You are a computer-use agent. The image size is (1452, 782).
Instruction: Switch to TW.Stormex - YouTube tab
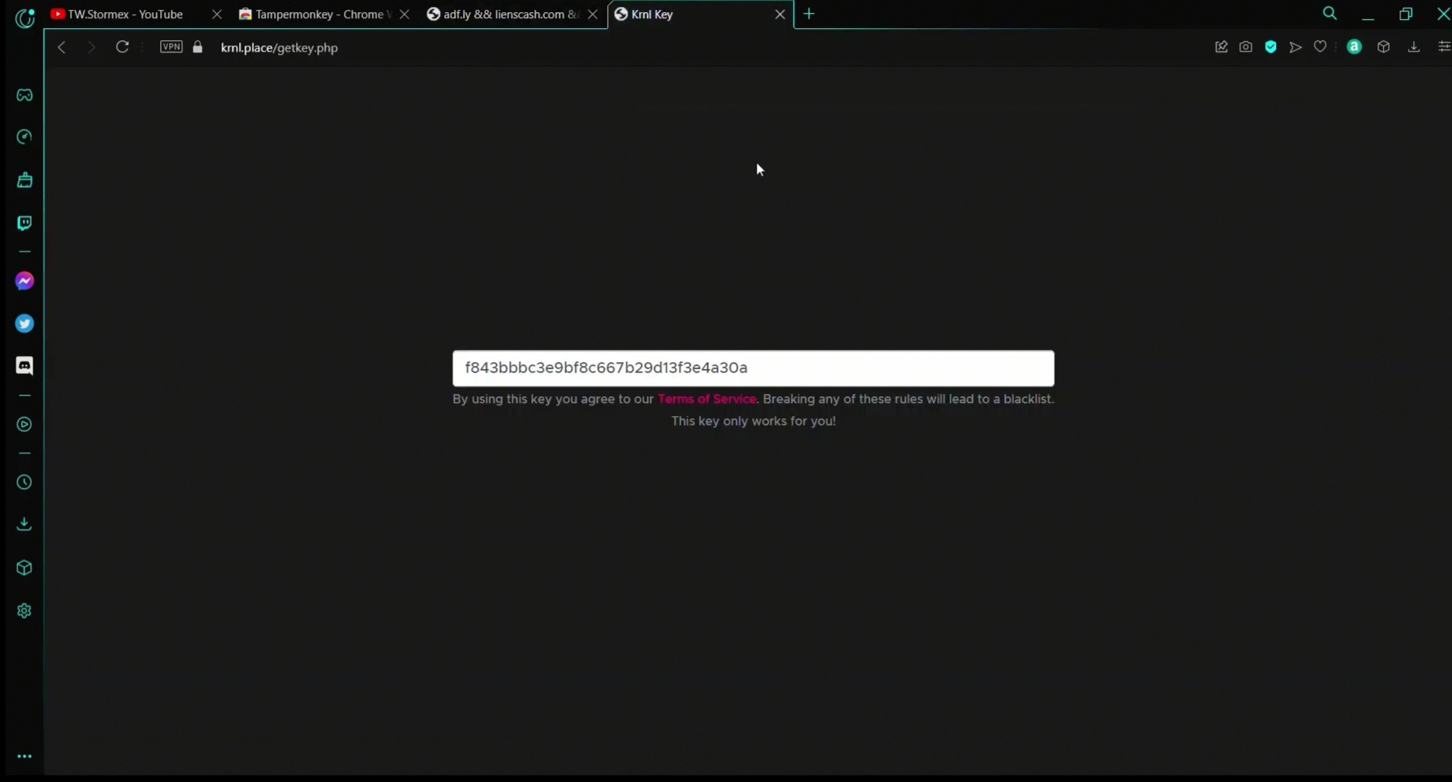coord(125,14)
